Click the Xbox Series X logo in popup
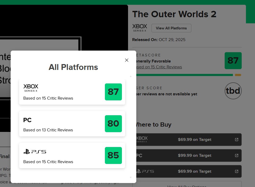The height and width of the screenshot is (187, 255). coord(31,88)
